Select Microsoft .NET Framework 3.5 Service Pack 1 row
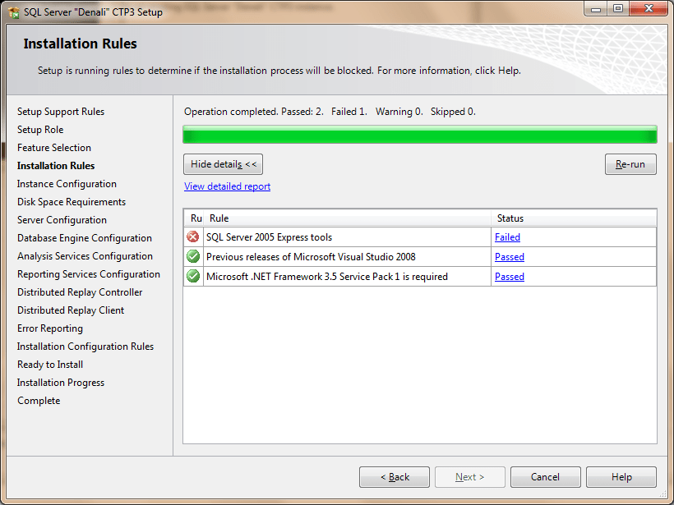The height and width of the screenshot is (505, 674). tap(420, 277)
